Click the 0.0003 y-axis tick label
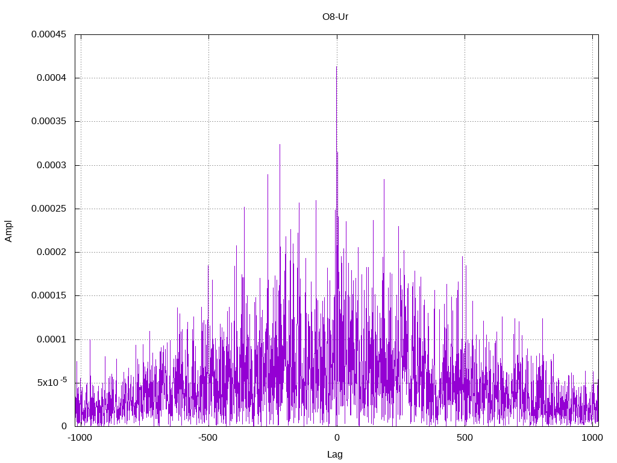The height and width of the screenshot is (463, 617). 52,165
